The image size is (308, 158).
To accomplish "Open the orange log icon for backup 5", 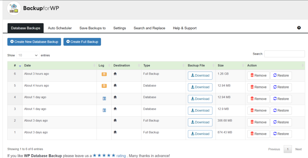I will (x=104, y=86).
